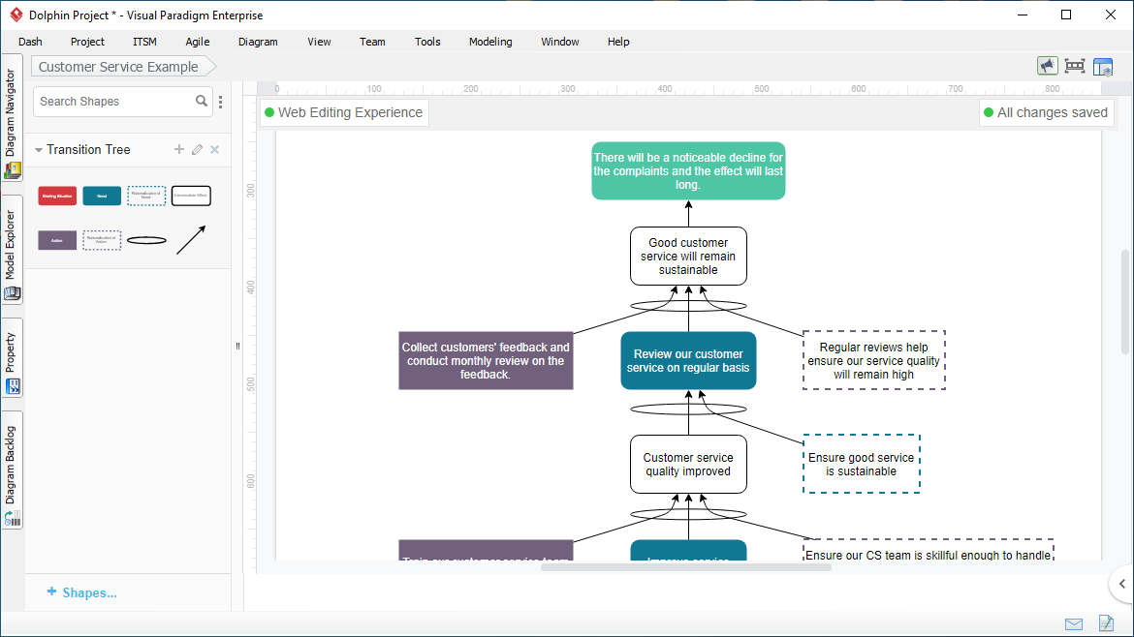Select Review our customer service node

pyautogui.click(x=688, y=361)
